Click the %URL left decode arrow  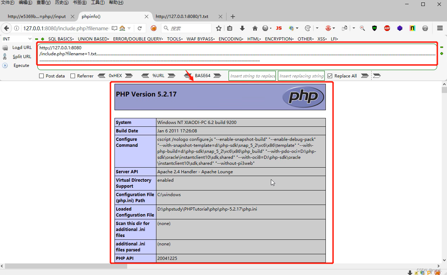[145, 76]
